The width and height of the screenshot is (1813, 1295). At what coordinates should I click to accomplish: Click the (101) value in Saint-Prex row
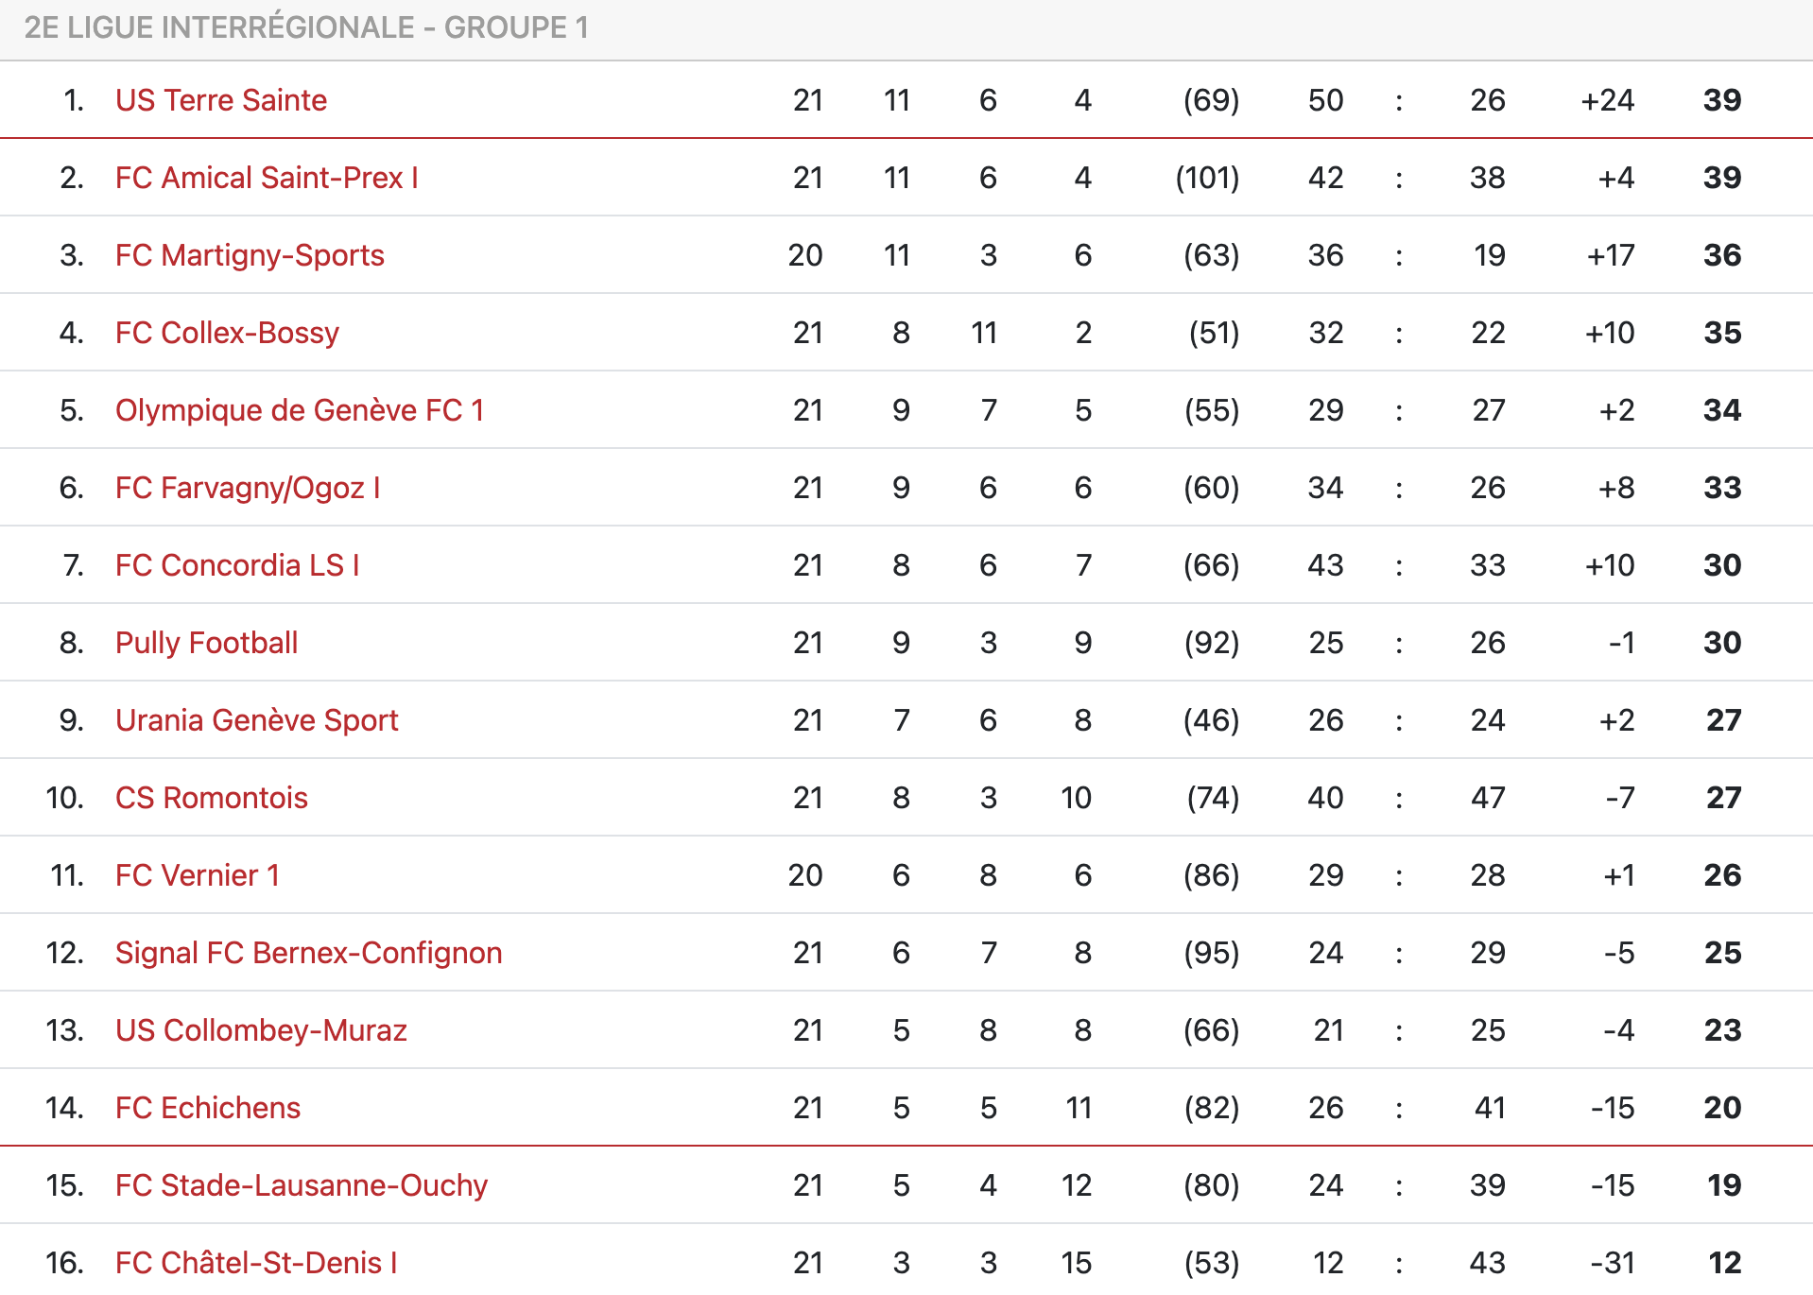1207,178
